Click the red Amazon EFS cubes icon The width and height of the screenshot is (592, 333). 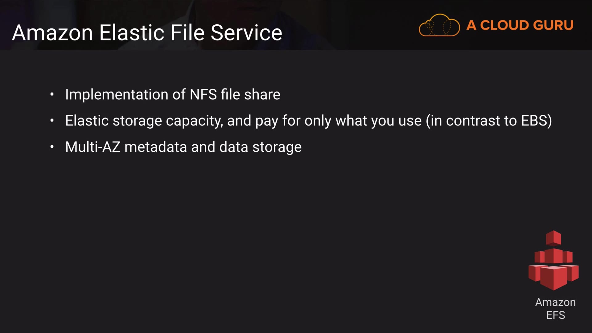point(553,261)
